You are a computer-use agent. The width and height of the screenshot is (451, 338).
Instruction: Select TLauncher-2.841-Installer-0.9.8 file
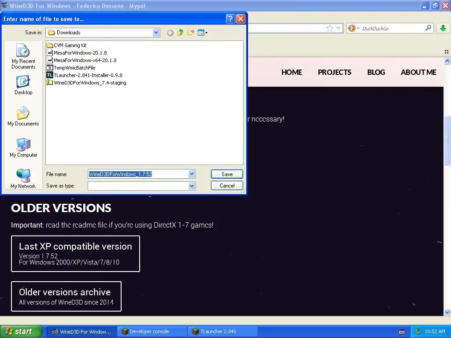(x=85, y=75)
